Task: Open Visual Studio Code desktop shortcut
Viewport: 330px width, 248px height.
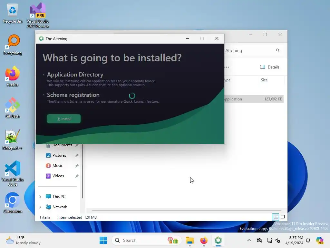Action: pos(13,173)
